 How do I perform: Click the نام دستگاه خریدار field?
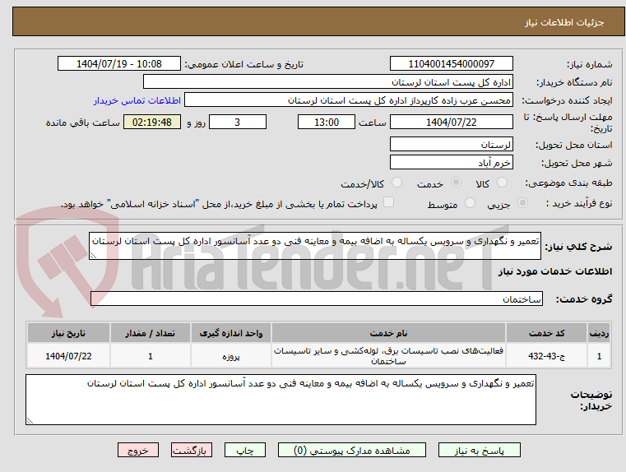click(x=327, y=82)
